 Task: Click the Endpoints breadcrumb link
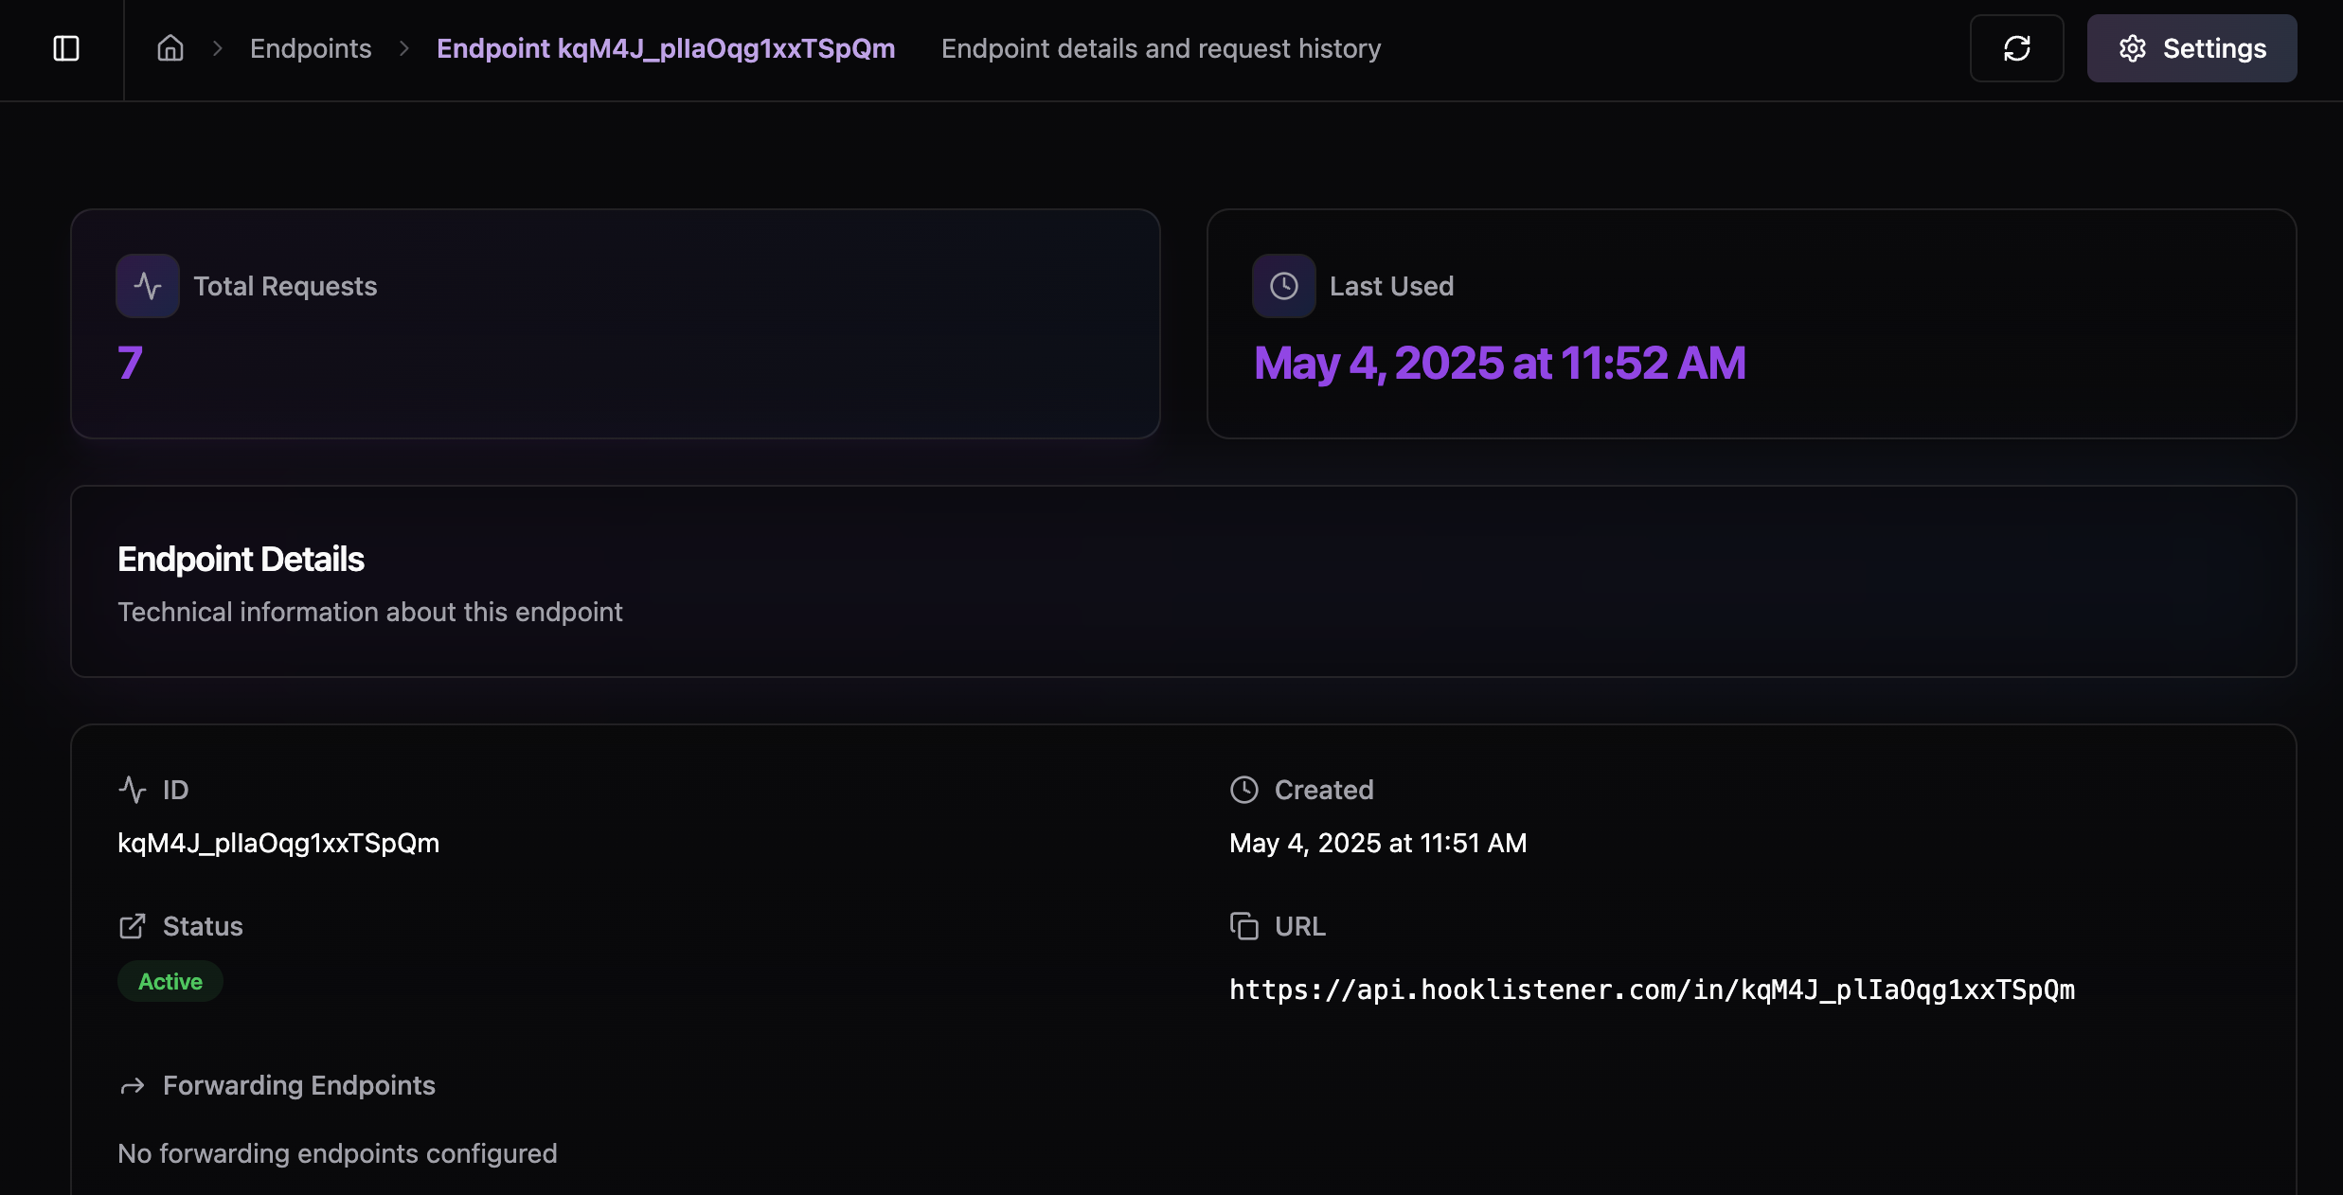pos(311,48)
